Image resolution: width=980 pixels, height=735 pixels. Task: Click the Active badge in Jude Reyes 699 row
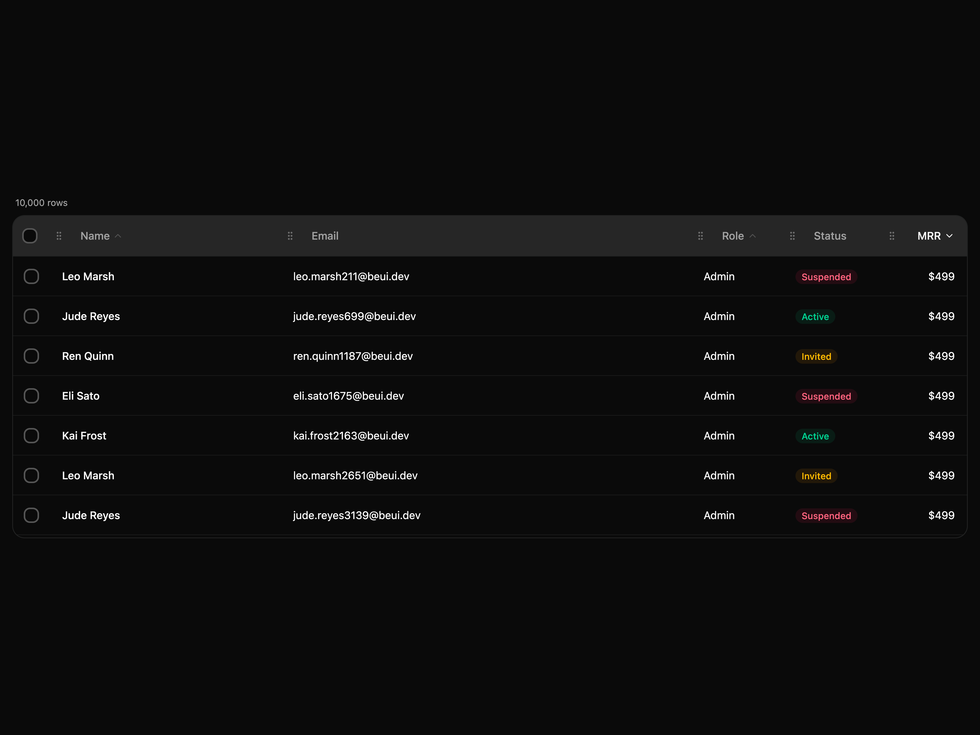tap(815, 317)
